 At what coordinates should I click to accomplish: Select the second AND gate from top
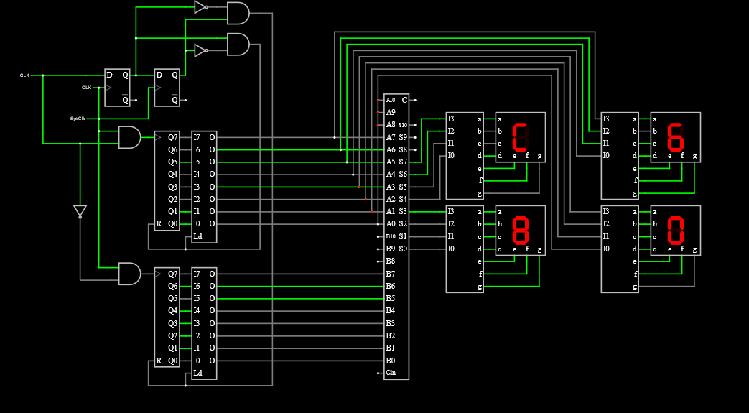pos(238,45)
